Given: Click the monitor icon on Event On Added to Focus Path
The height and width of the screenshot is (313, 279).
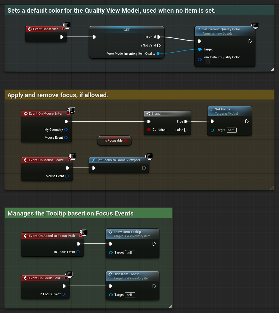Looking at the screenshot, I should click(x=84, y=232).
